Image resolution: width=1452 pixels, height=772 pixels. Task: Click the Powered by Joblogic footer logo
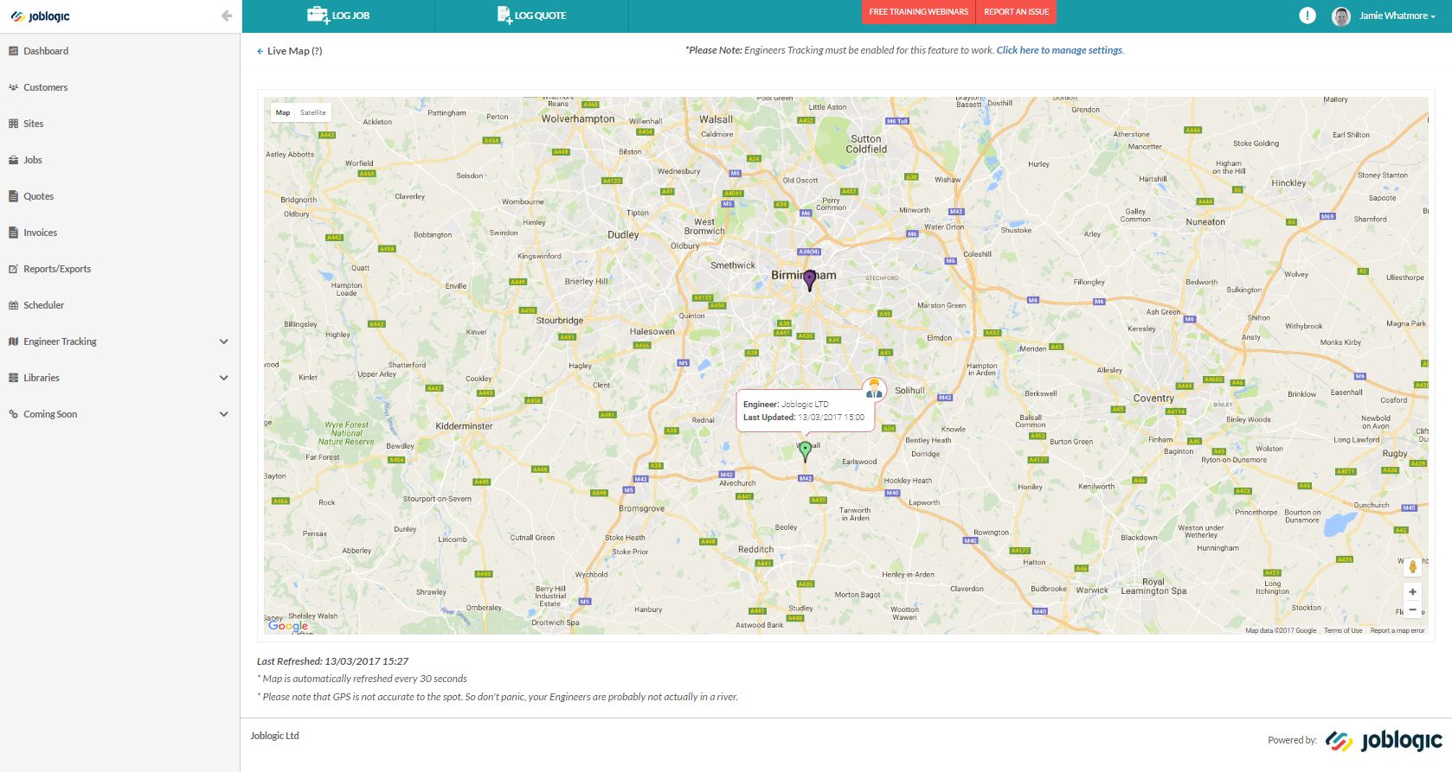[1384, 741]
